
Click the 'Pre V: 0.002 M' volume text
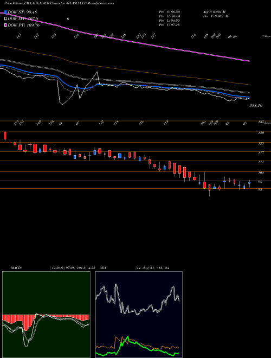point(216,16)
